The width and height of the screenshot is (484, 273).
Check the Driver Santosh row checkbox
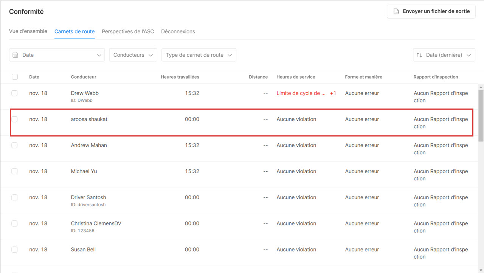coord(14,197)
